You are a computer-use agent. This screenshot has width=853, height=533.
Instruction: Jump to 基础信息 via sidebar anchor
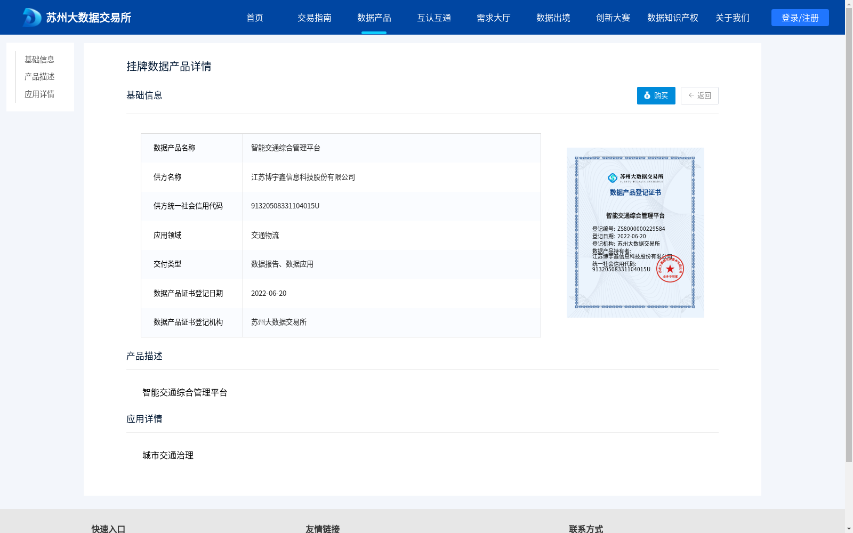pyautogui.click(x=39, y=59)
